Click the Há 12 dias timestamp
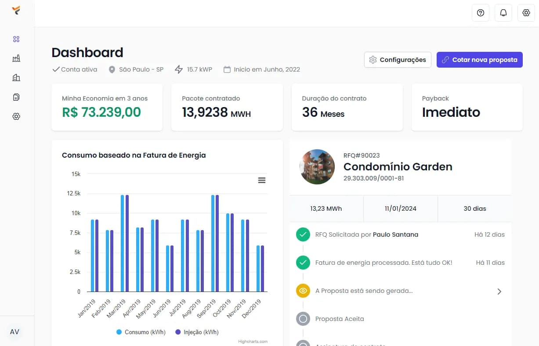The height and width of the screenshot is (346, 539). [489, 234]
